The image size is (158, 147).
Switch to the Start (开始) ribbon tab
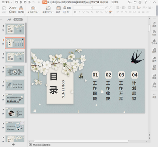[x=45, y=2]
